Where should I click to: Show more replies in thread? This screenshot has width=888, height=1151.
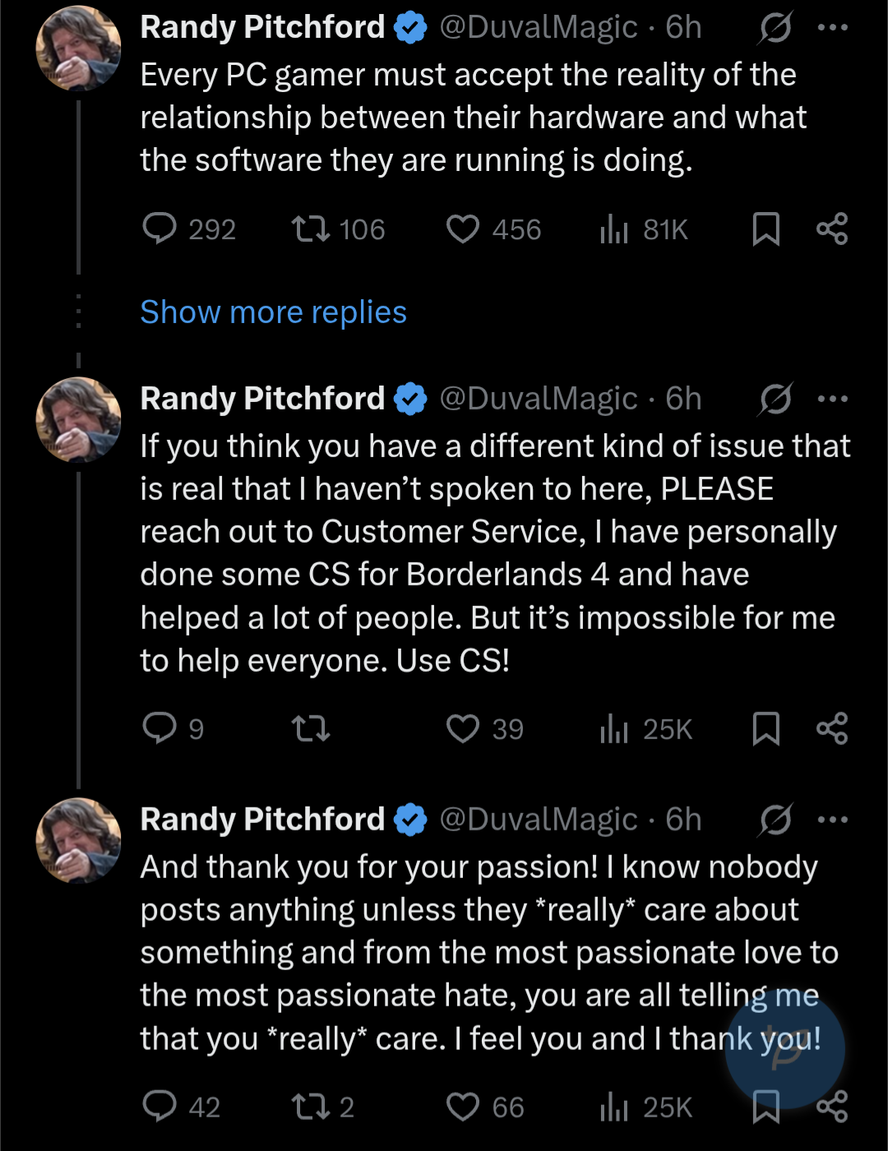(273, 312)
